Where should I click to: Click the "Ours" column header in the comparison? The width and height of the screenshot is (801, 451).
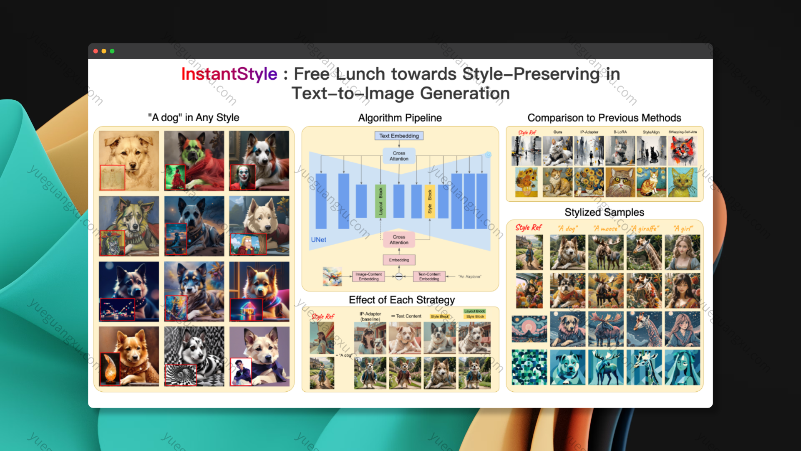tap(557, 131)
